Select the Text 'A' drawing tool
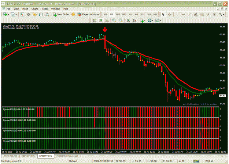This screenshot has width=229, height=164. point(208,14)
